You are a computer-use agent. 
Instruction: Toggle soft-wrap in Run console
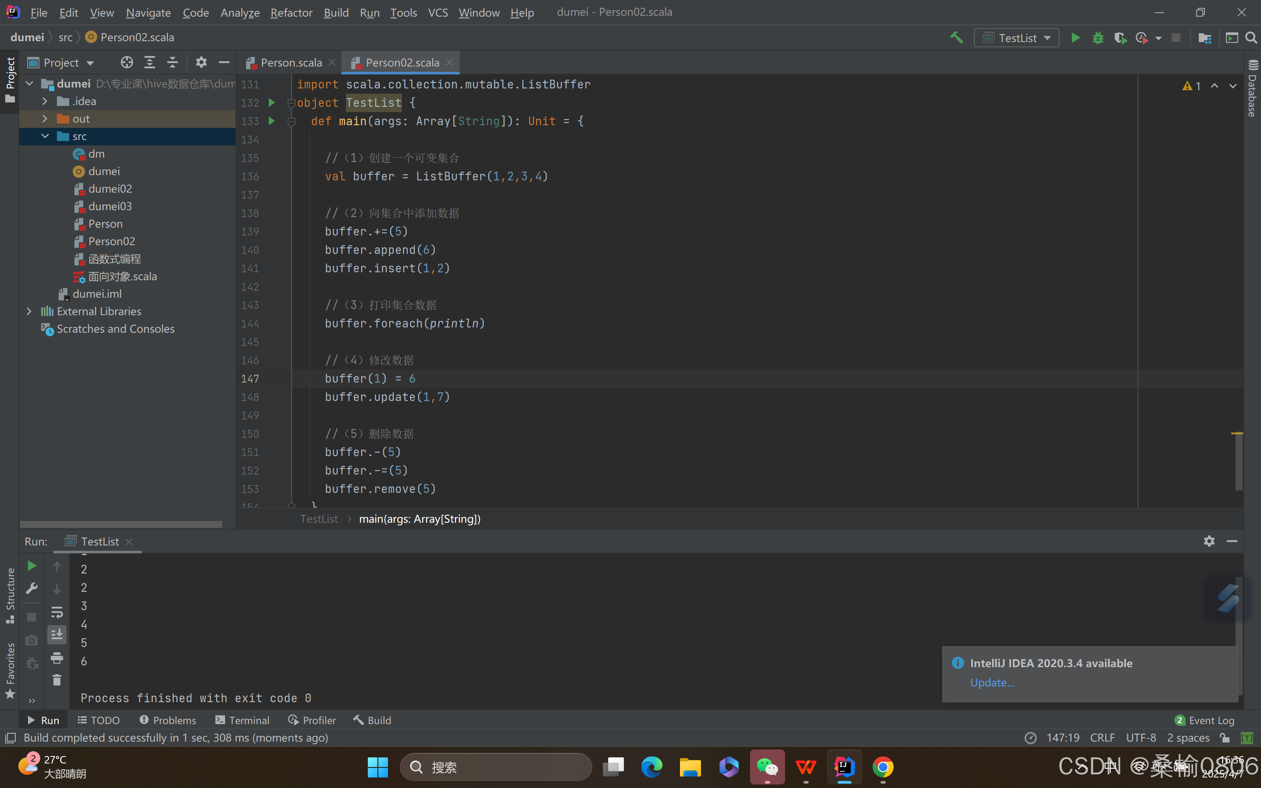pos(57,612)
